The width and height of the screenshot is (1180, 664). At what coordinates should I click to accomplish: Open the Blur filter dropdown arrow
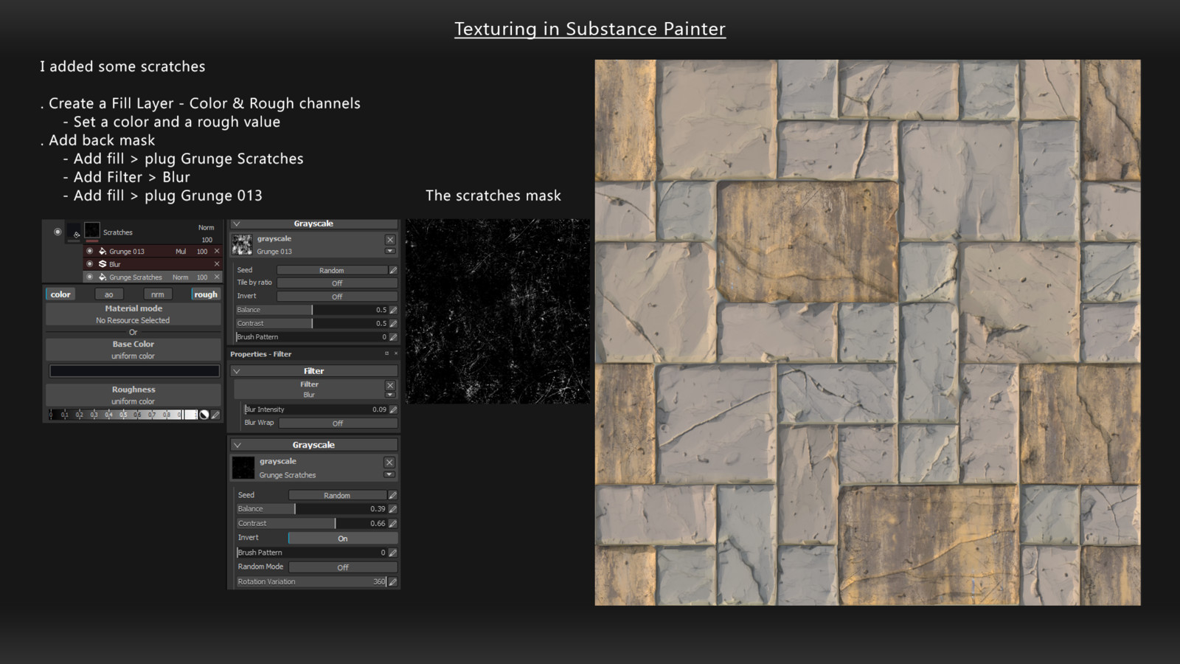coord(390,395)
